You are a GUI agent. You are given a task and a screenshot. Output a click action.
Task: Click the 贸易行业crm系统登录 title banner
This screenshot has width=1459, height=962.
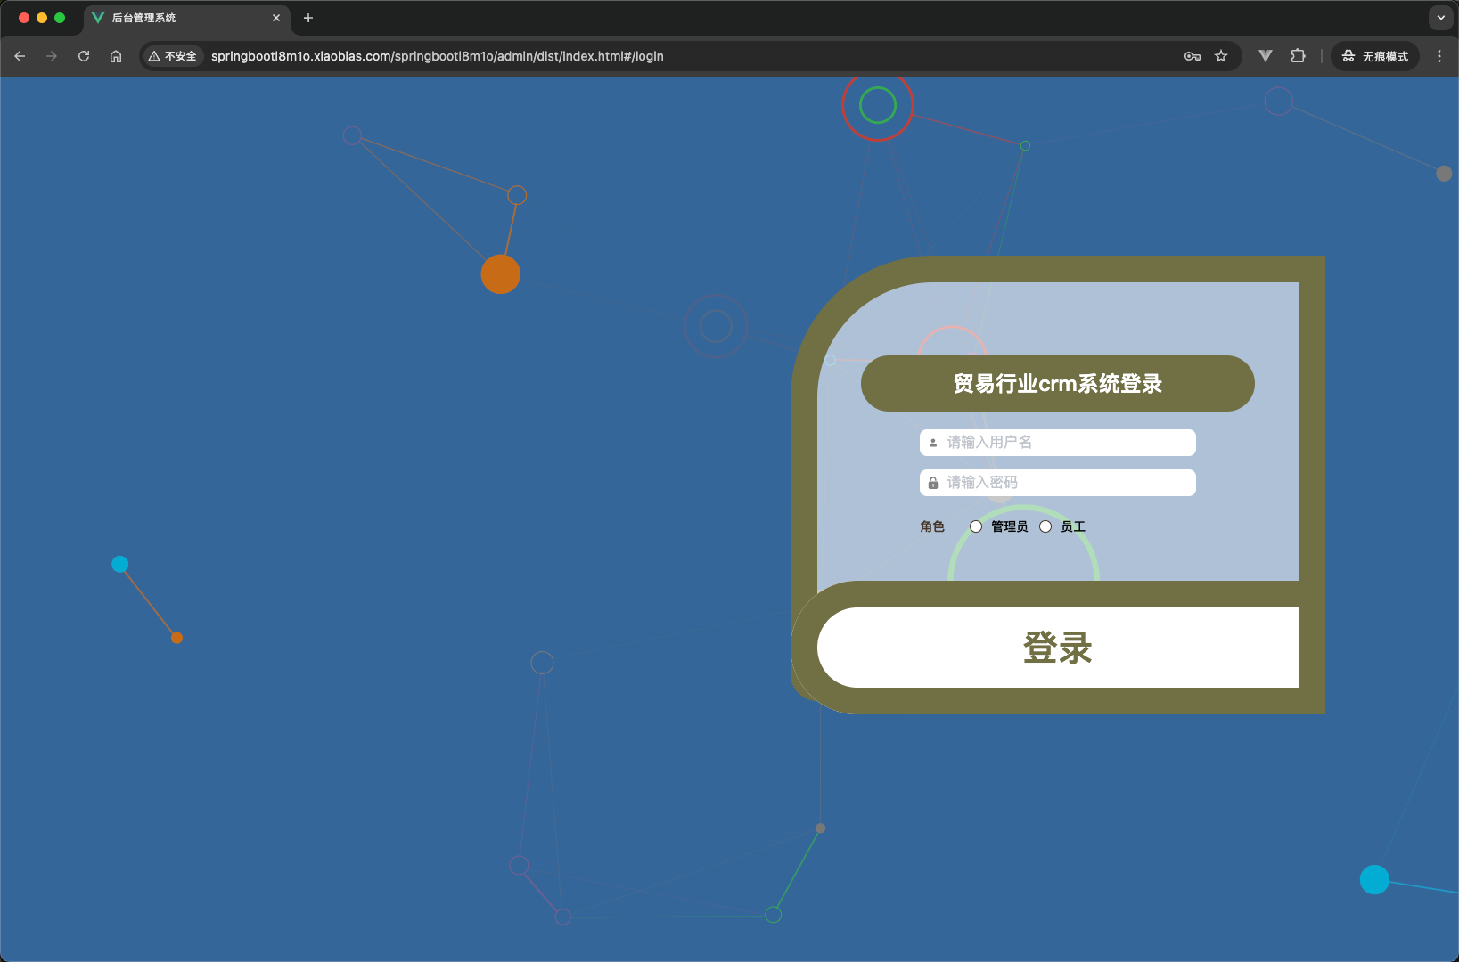pos(1058,384)
